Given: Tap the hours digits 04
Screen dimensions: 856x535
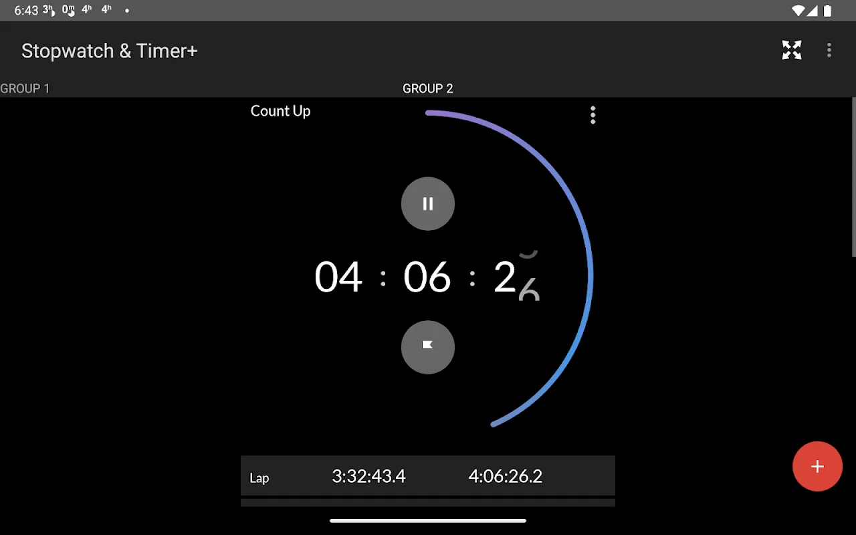Looking at the screenshot, I should (338, 277).
